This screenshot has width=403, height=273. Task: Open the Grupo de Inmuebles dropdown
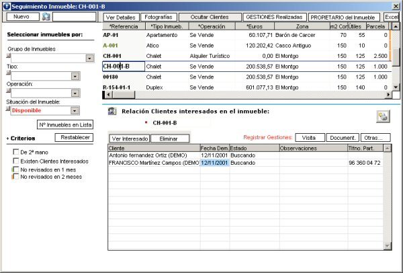[x=90, y=58]
